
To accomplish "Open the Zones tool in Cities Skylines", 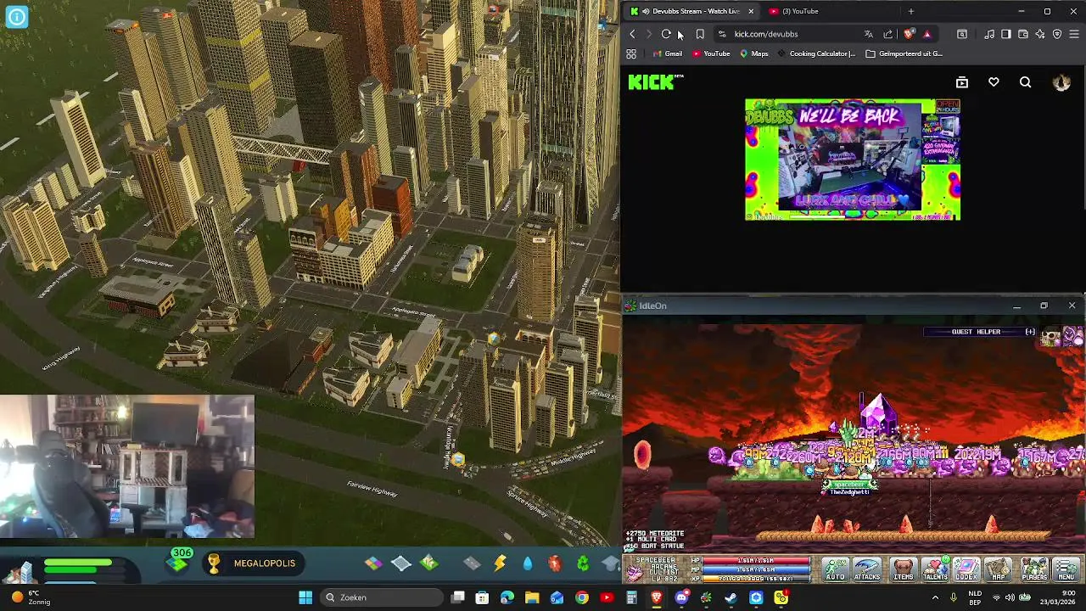I will tap(373, 563).
